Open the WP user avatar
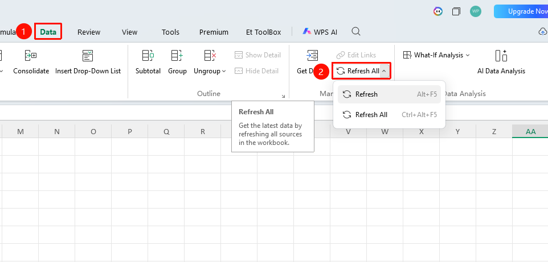 click(x=475, y=11)
